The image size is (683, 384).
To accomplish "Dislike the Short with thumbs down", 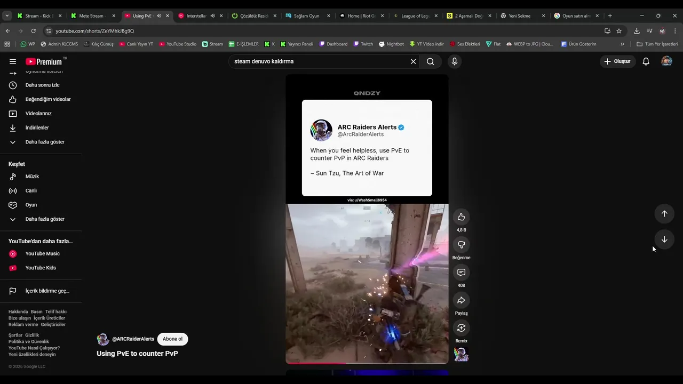I will tap(461, 244).
